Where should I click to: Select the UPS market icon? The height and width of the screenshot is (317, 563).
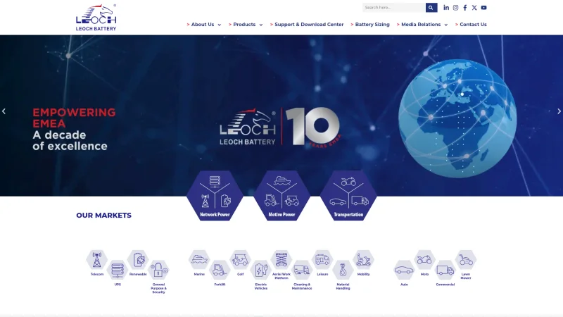(x=118, y=270)
